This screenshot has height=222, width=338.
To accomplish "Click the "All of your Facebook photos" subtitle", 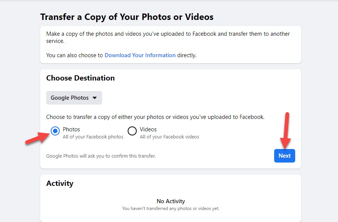I will [93, 137].
